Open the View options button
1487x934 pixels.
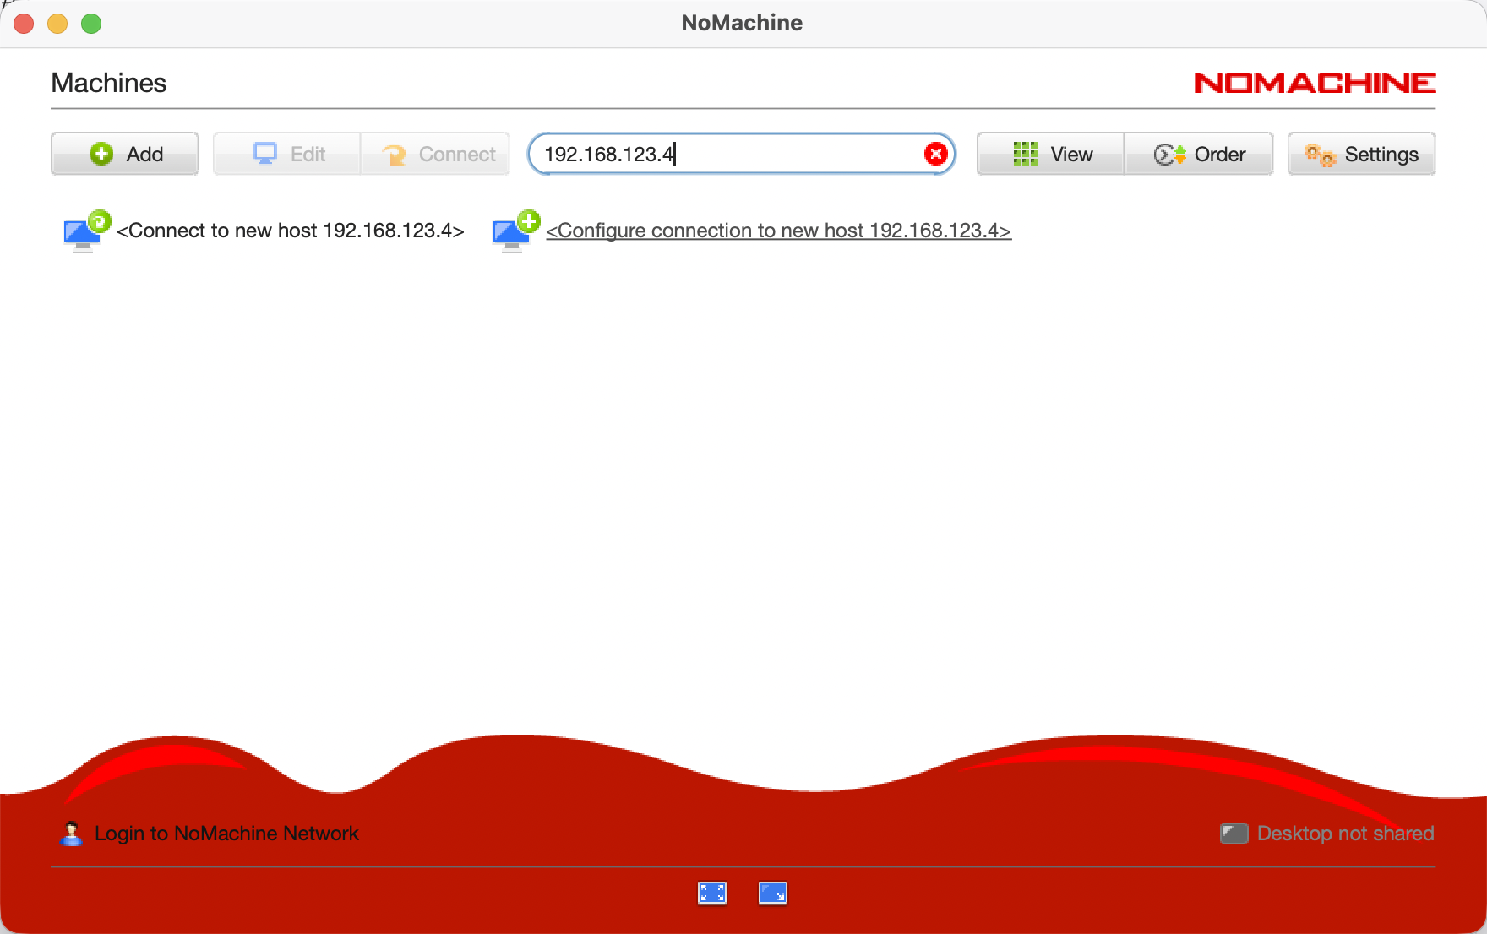(x=1051, y=154)
